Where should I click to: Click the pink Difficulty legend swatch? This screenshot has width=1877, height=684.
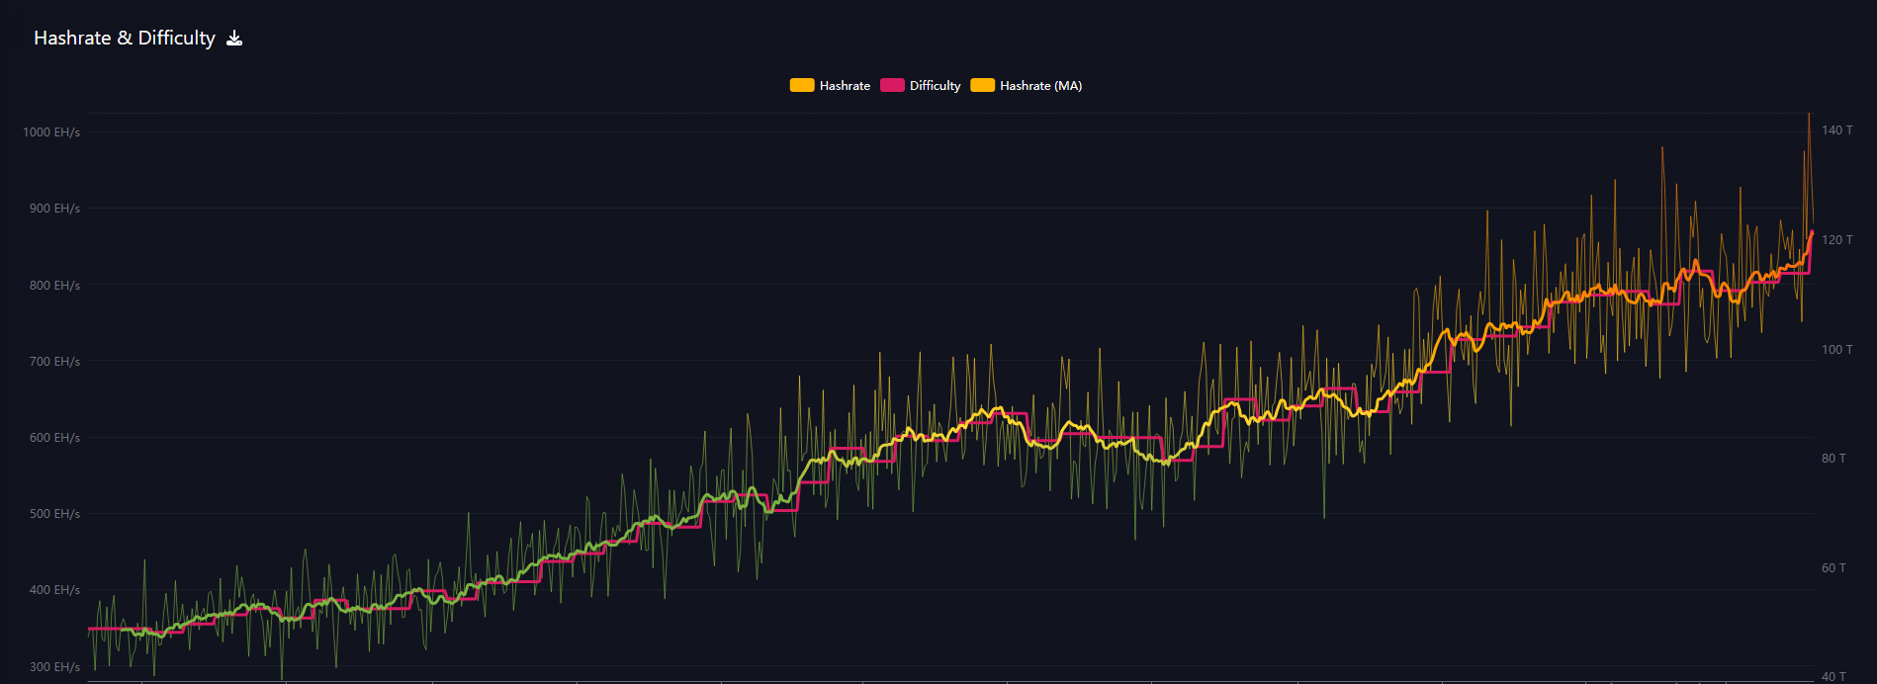click(892, 86)
